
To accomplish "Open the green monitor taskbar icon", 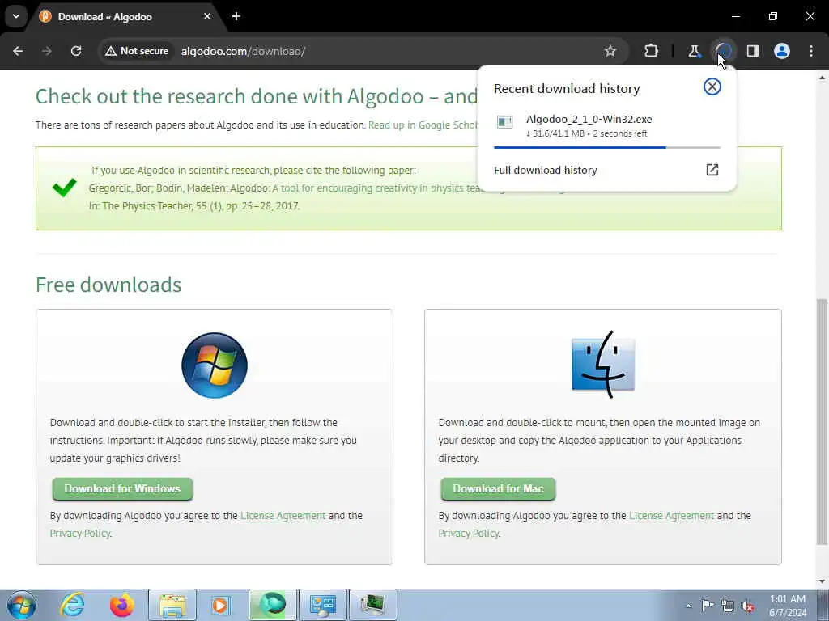I will coord(372,605).
